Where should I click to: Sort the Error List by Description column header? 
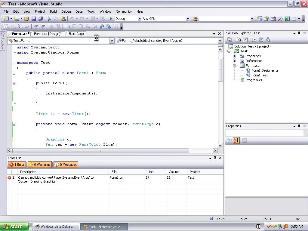tap(63, 172)
